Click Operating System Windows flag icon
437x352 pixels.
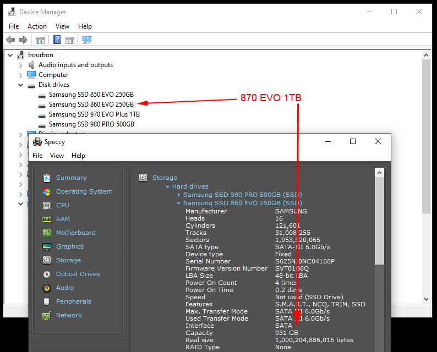[47, 191]
